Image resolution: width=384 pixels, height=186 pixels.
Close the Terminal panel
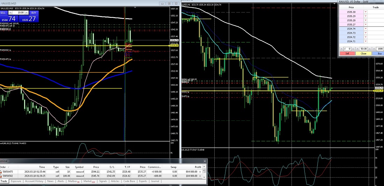pyautogui.click(x=205, y=161)
